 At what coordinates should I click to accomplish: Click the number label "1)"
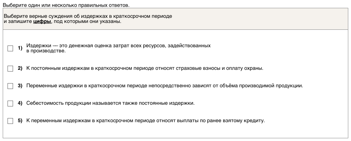[x=20, y=48]
